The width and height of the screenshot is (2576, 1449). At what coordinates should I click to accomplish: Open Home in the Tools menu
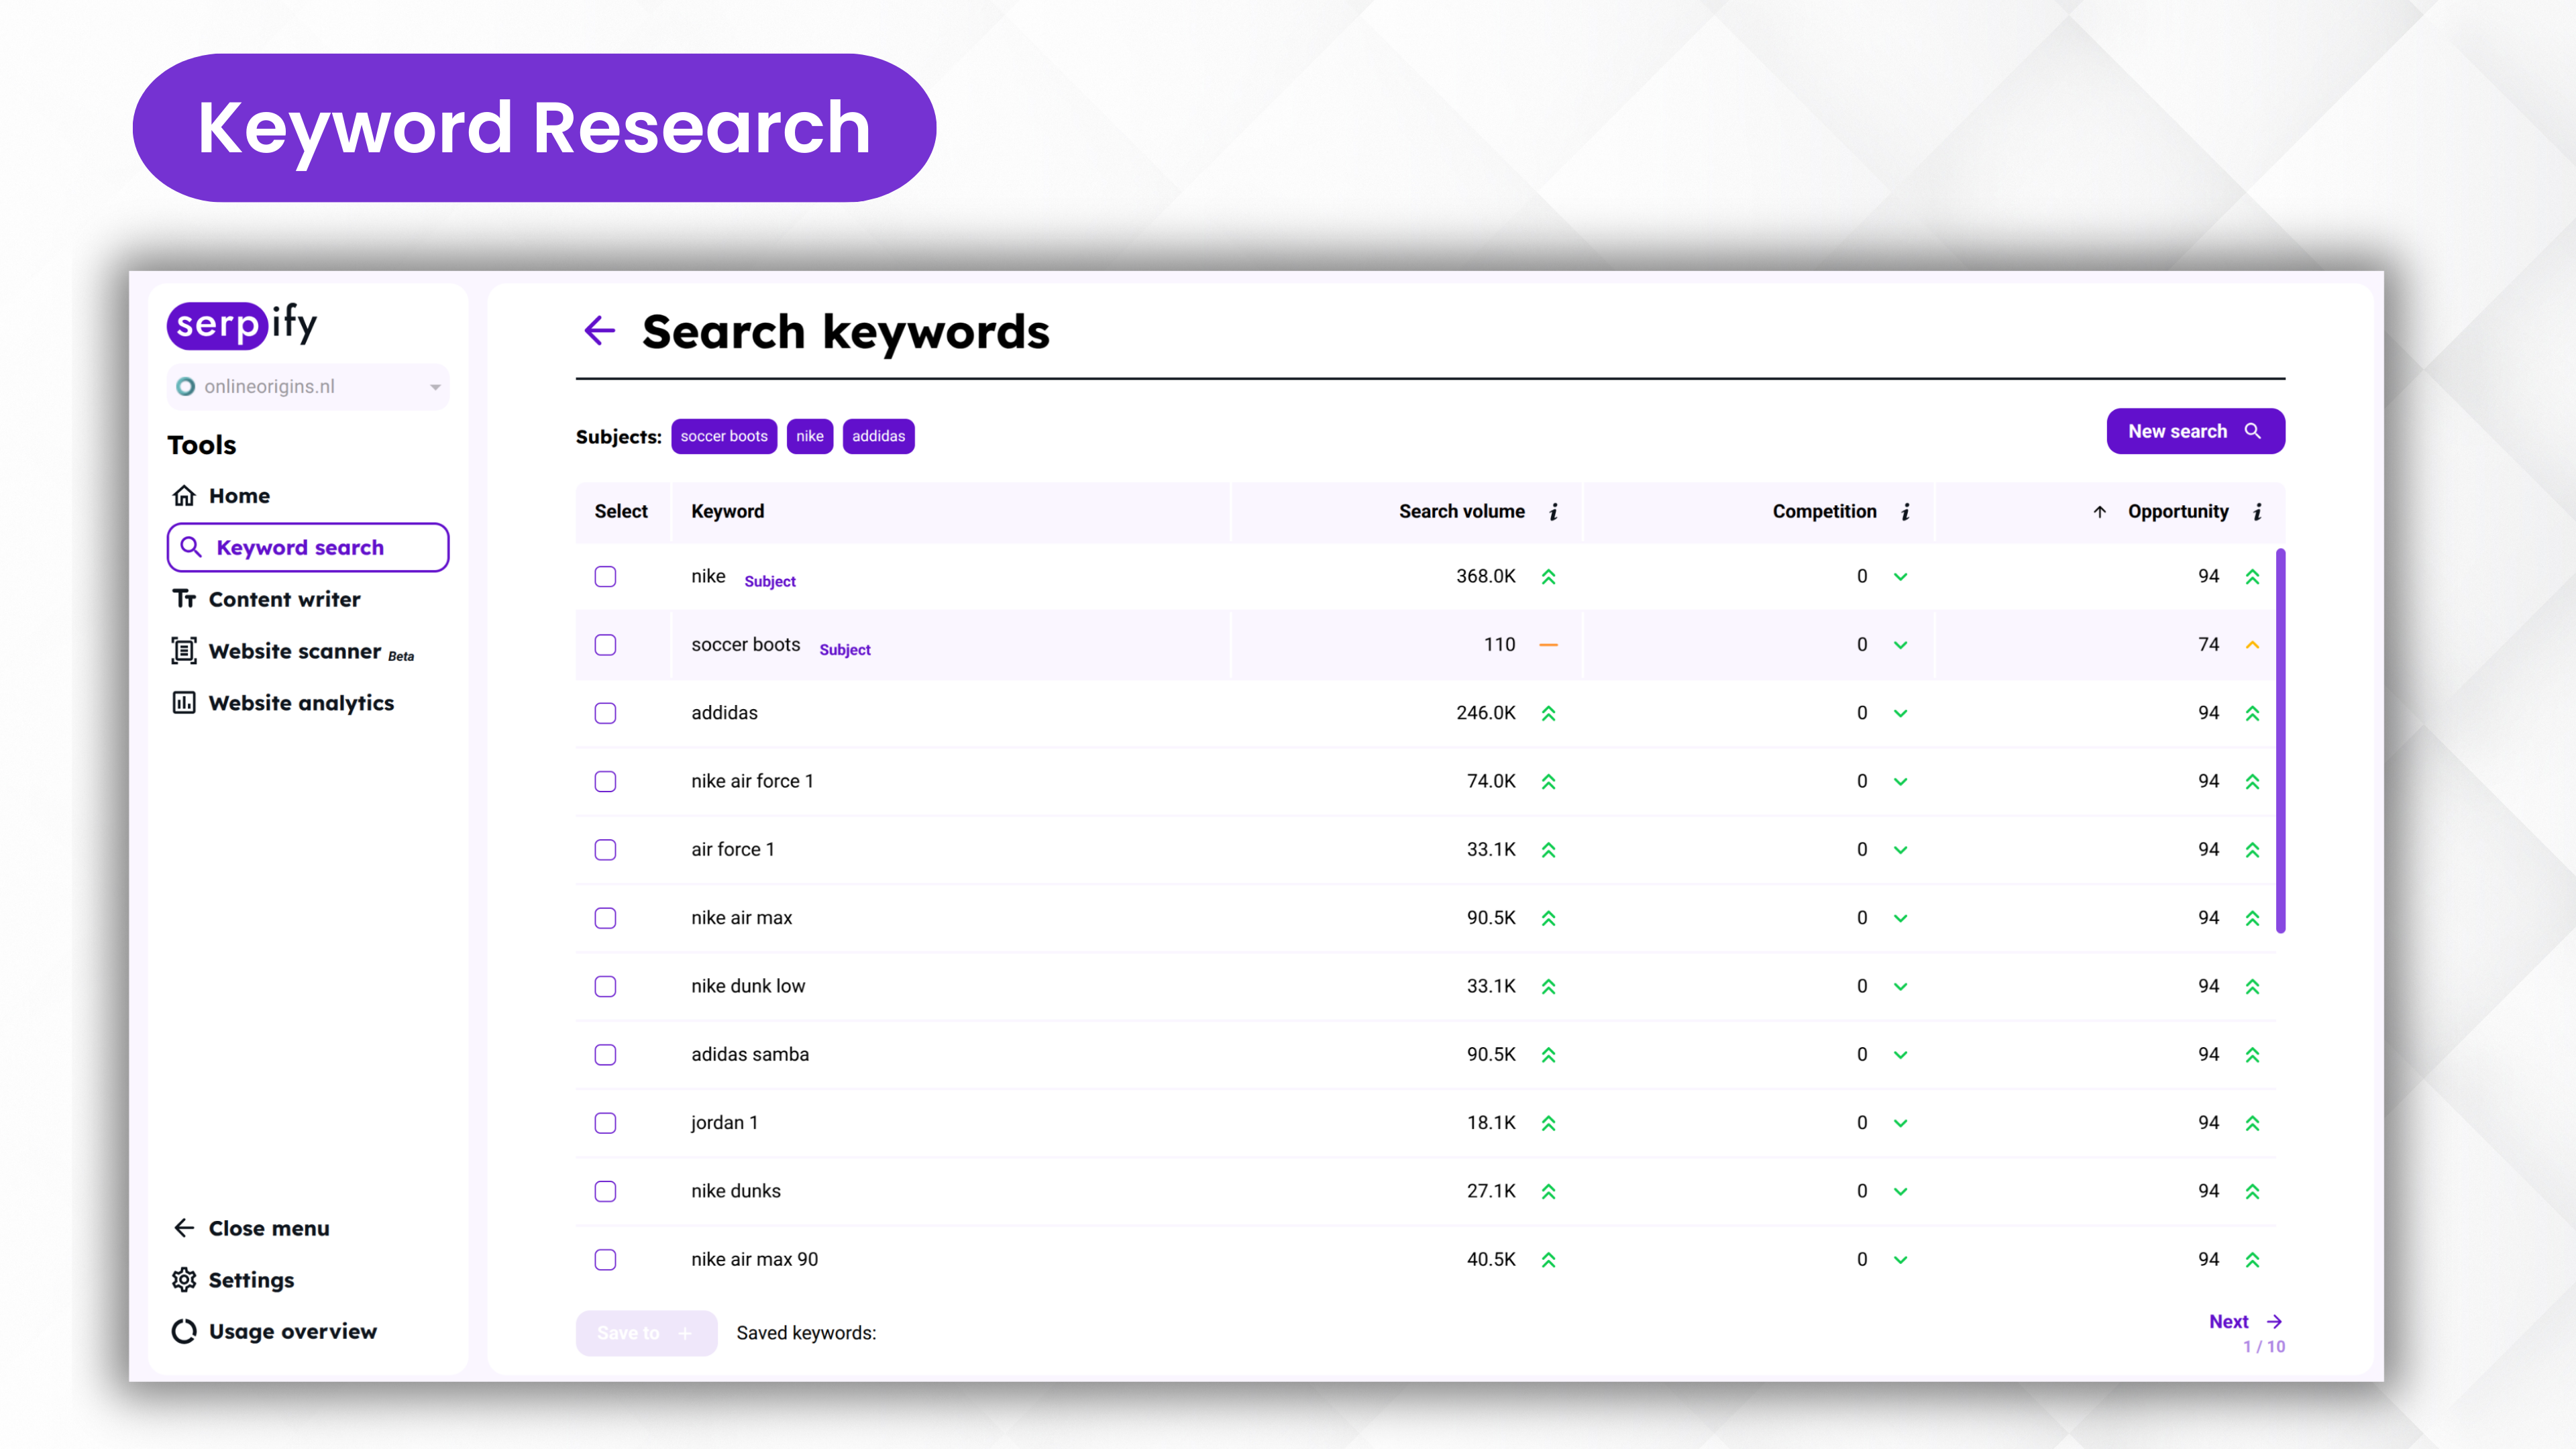pyautogui.click(x=222, y=496)
